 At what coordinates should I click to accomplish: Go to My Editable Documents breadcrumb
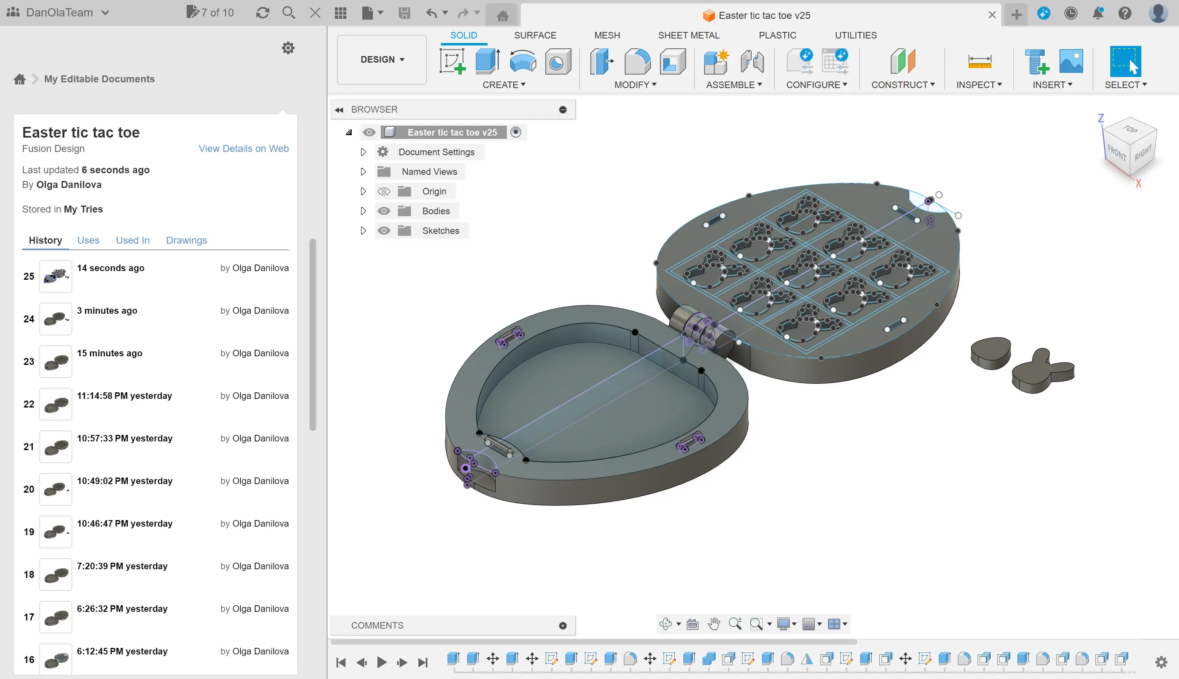pos(99,79)
